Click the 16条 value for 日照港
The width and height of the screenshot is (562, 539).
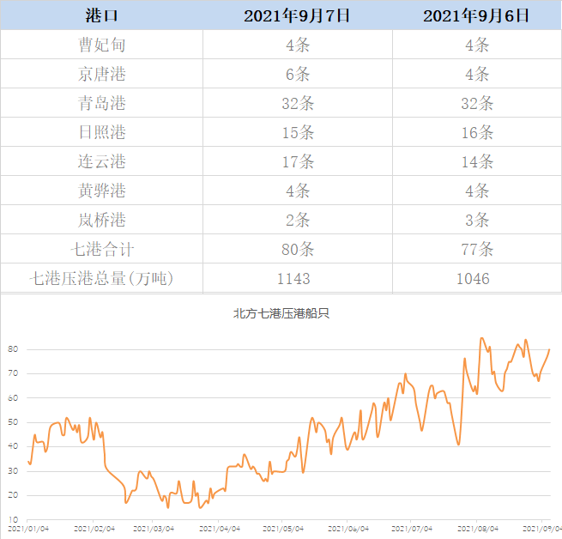click(x=477, y=132)
